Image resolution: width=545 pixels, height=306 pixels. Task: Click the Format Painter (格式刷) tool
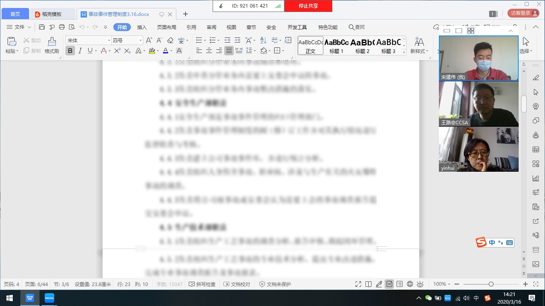coord(52,45)
